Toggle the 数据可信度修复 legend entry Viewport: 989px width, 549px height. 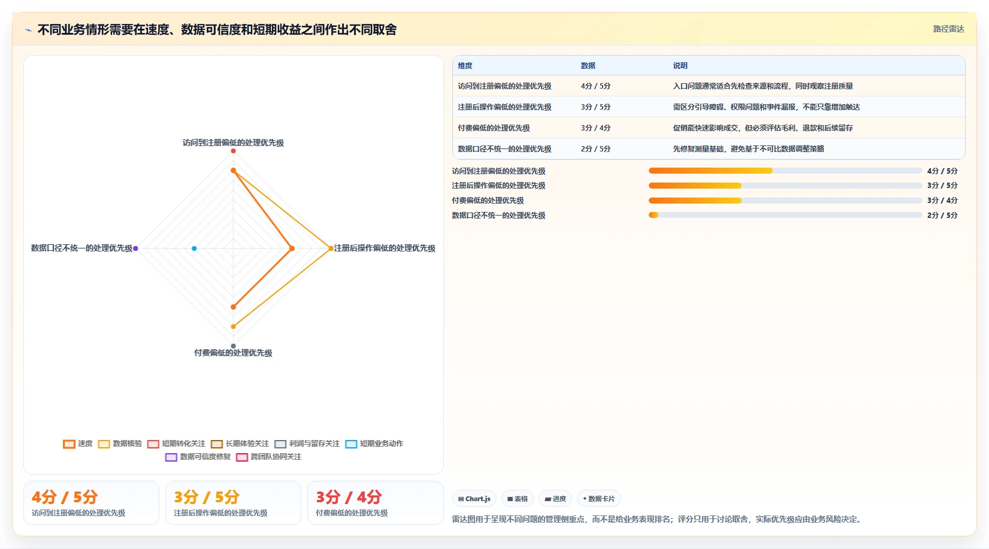pos(198,457)
